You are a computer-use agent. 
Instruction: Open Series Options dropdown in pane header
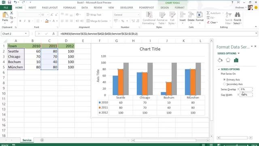click(238, 54)
